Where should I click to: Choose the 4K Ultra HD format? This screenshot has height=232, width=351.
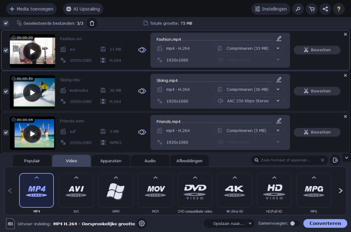click(235, 191)
